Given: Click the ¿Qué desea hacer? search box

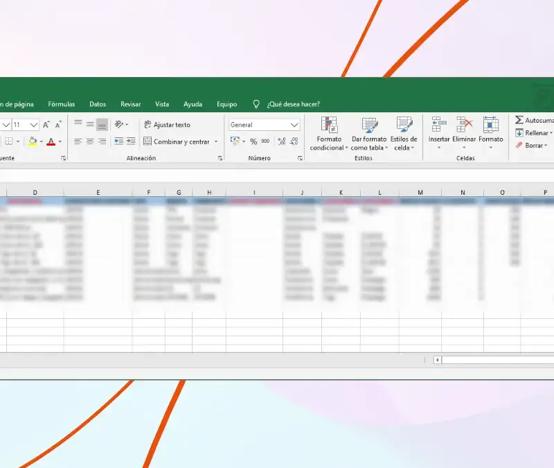Looking at the screenshot, I should coord(293,104).
